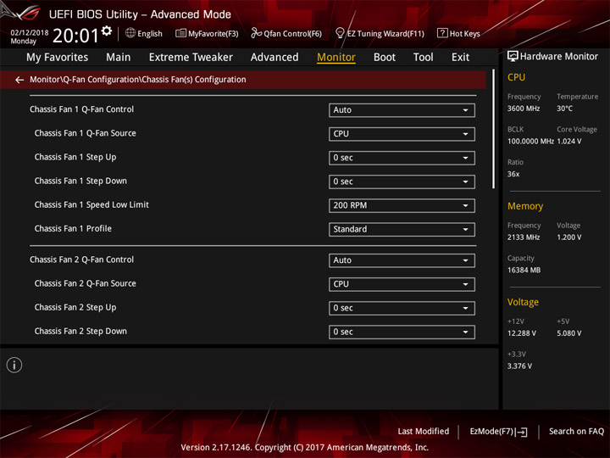Click the 30°C CPU temperature value
610x458 pixels.
564,109
